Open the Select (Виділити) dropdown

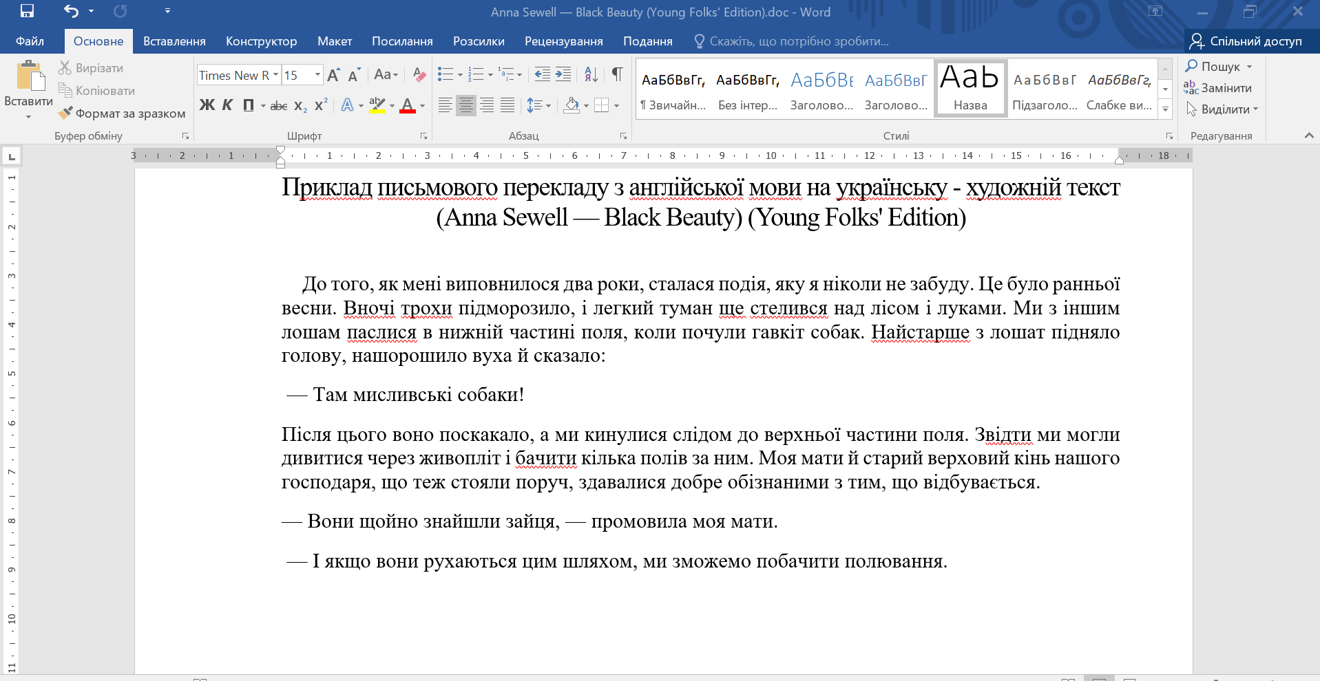[1222, 109]
